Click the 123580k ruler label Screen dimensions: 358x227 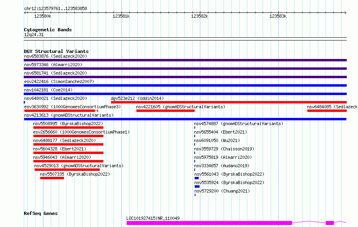43,16
